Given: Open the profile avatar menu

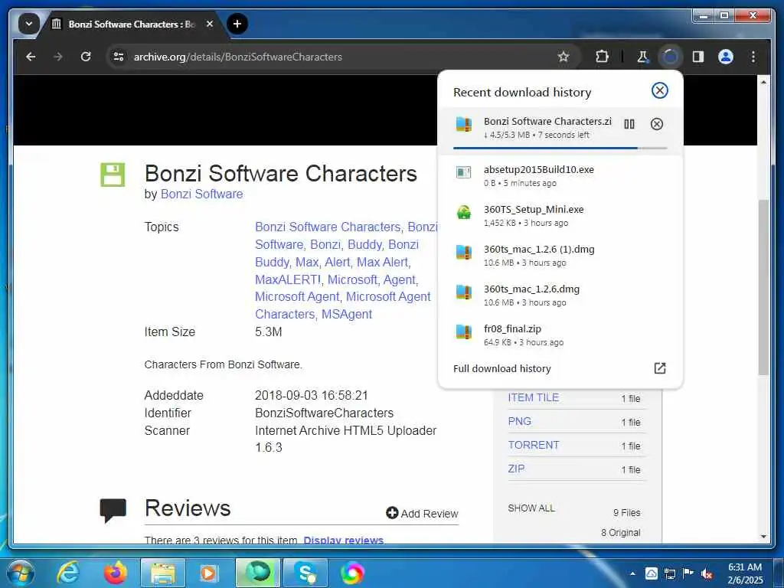Looking at the screenshot, I should tap(726, 57).
